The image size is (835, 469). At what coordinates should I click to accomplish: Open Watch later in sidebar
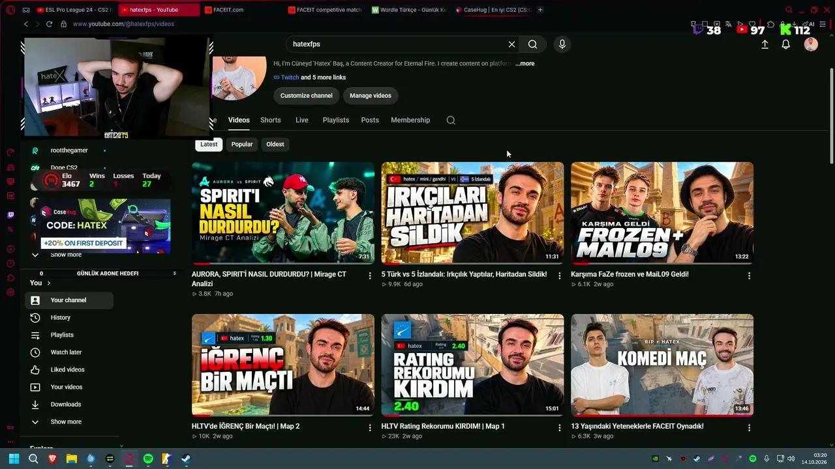point(68,352)
